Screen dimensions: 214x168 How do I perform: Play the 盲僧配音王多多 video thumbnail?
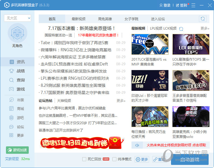(191, 81)
